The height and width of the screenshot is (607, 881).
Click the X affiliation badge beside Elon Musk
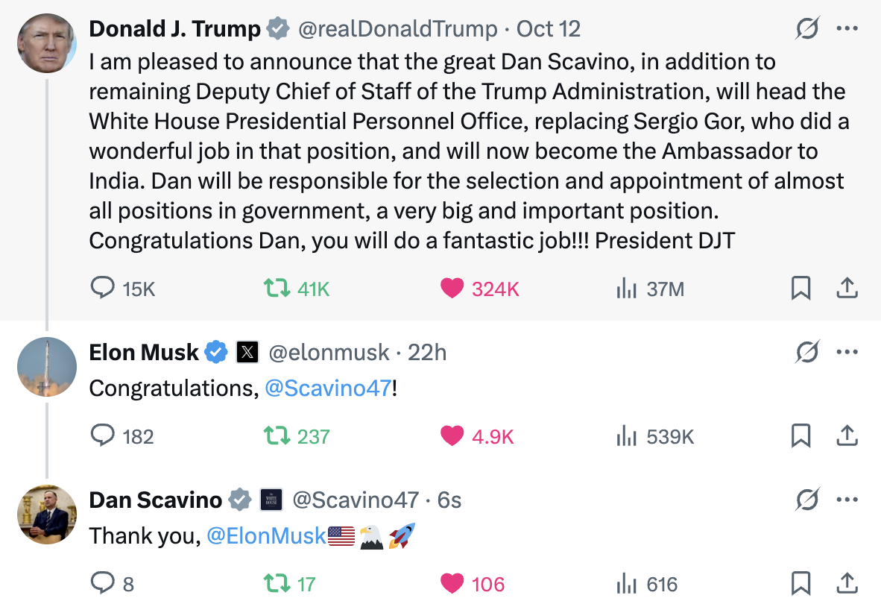247,352
